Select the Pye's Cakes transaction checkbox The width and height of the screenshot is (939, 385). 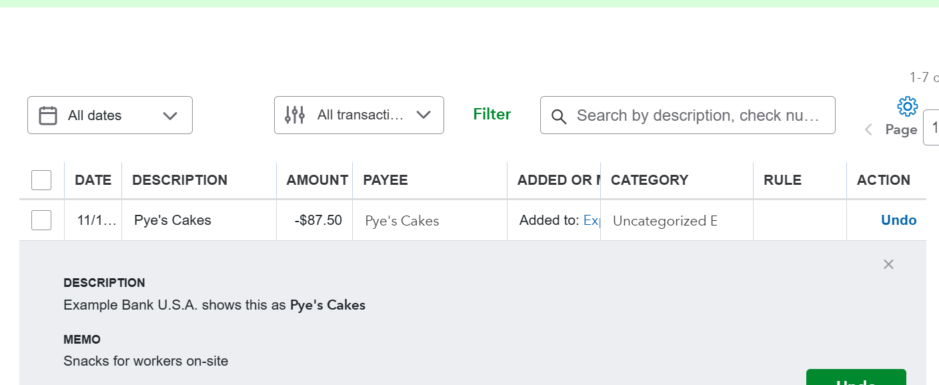point(41,220)
